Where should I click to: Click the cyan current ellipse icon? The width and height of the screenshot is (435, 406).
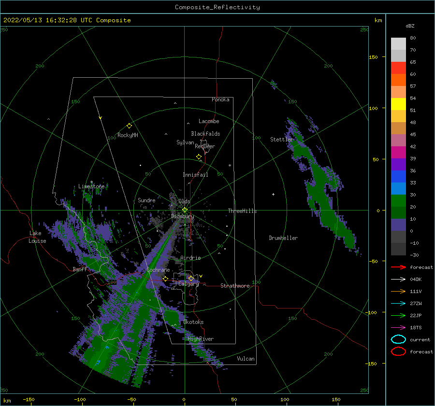[x=398, y=339]
